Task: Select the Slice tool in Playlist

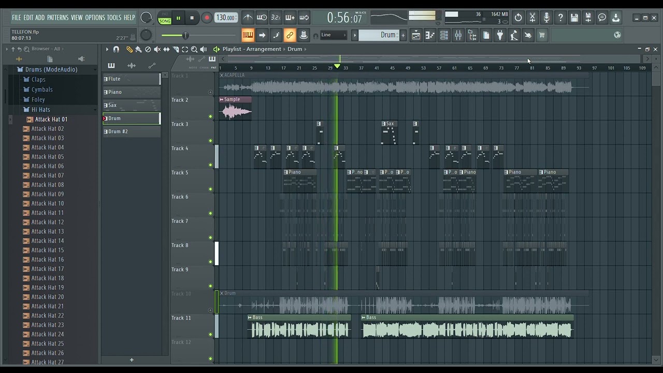Action: pyautogui.click(x=176, y=49)
